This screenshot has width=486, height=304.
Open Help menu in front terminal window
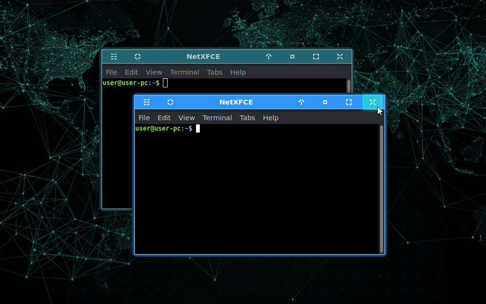(x=271, y=118)
